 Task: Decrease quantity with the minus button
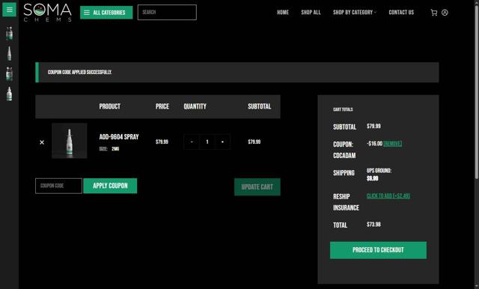click(192, 142)
